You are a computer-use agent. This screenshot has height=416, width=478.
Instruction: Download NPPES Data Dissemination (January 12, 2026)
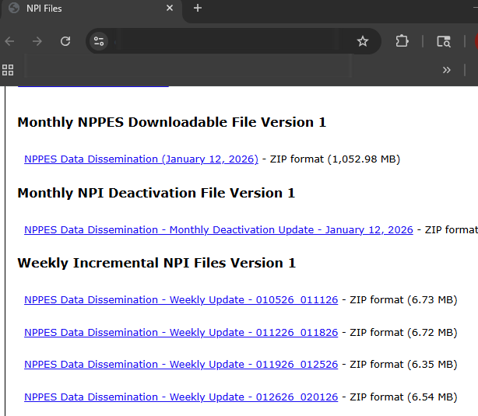point(141,159)
